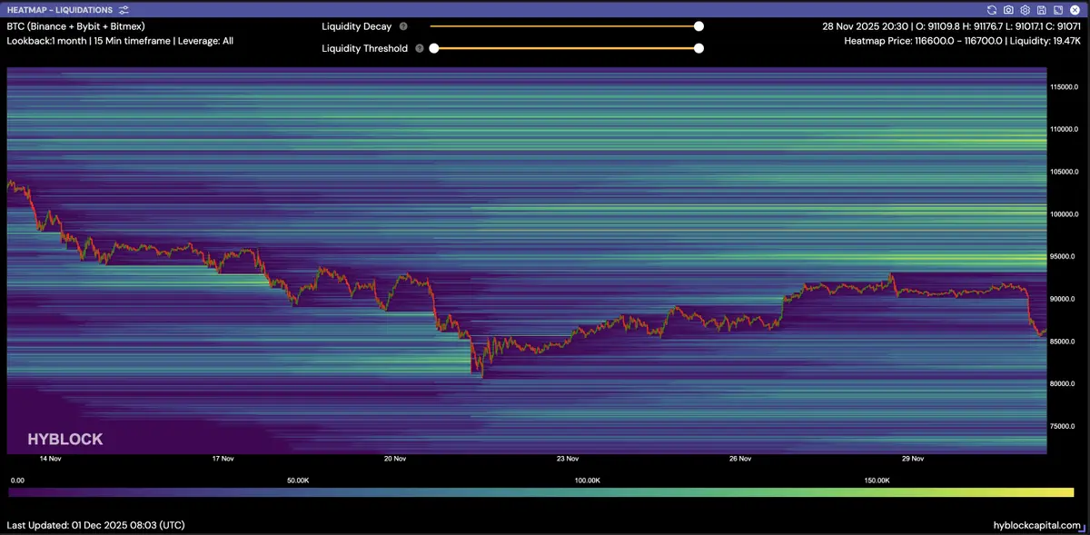Screen dimensions: 1090x535
Task: Click the Liquidity Threshold label
Action: point(365,48)
